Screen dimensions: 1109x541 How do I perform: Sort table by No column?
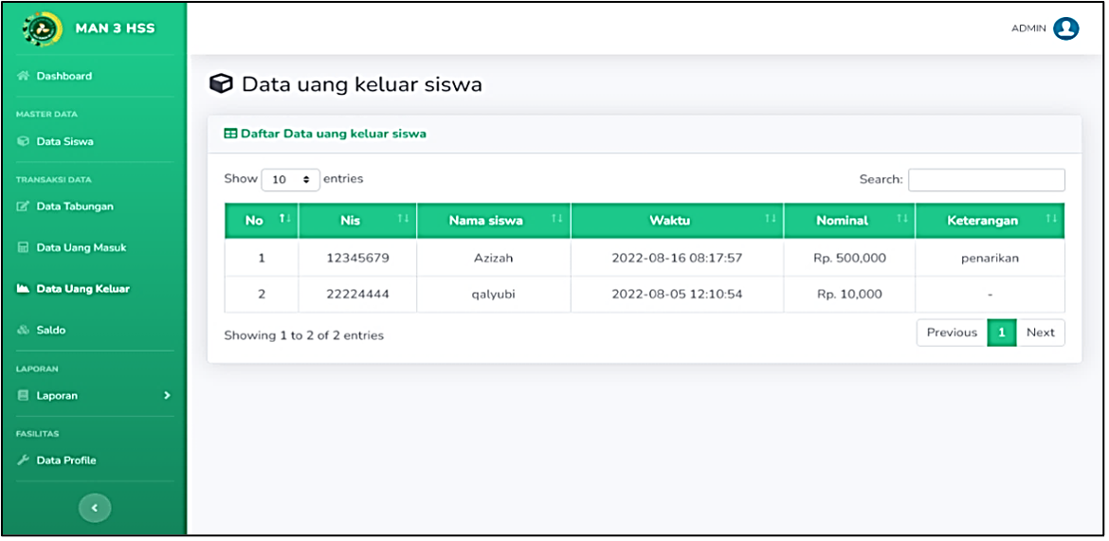pos(262,221)
